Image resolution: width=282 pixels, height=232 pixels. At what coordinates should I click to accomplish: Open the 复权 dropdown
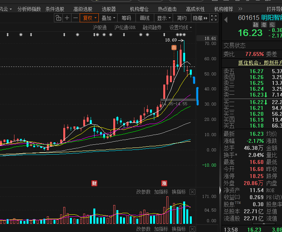click(89, 18)
